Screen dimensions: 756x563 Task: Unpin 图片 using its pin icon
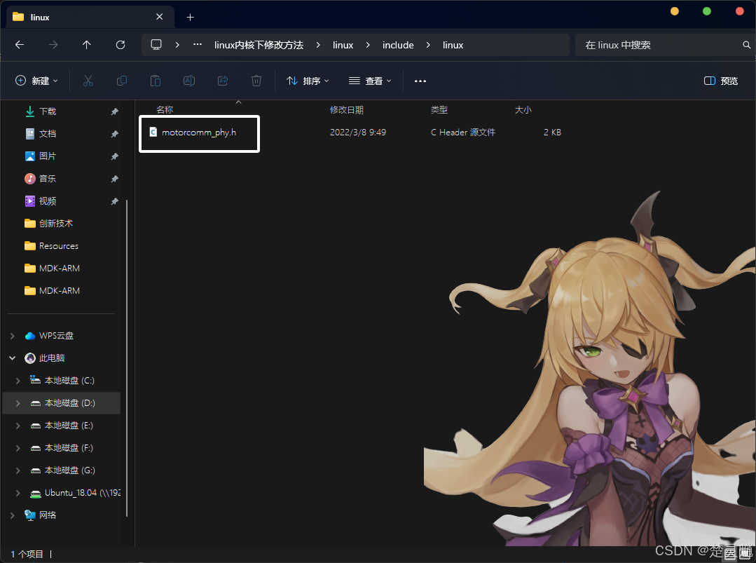(115, 156)
